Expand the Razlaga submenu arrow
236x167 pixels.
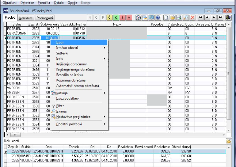click(104, 93)
